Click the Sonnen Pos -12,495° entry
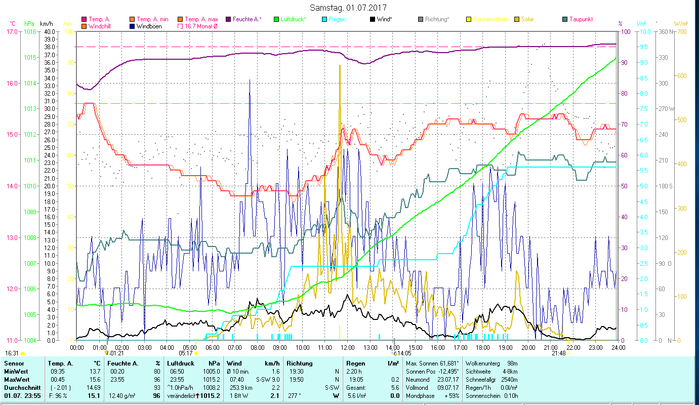The image size is (699, 405). (x=432, y=372)
